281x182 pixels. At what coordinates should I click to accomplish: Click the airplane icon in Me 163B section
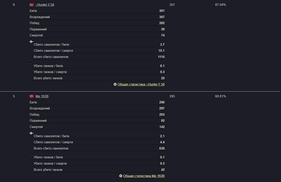(x=31, y=133)
